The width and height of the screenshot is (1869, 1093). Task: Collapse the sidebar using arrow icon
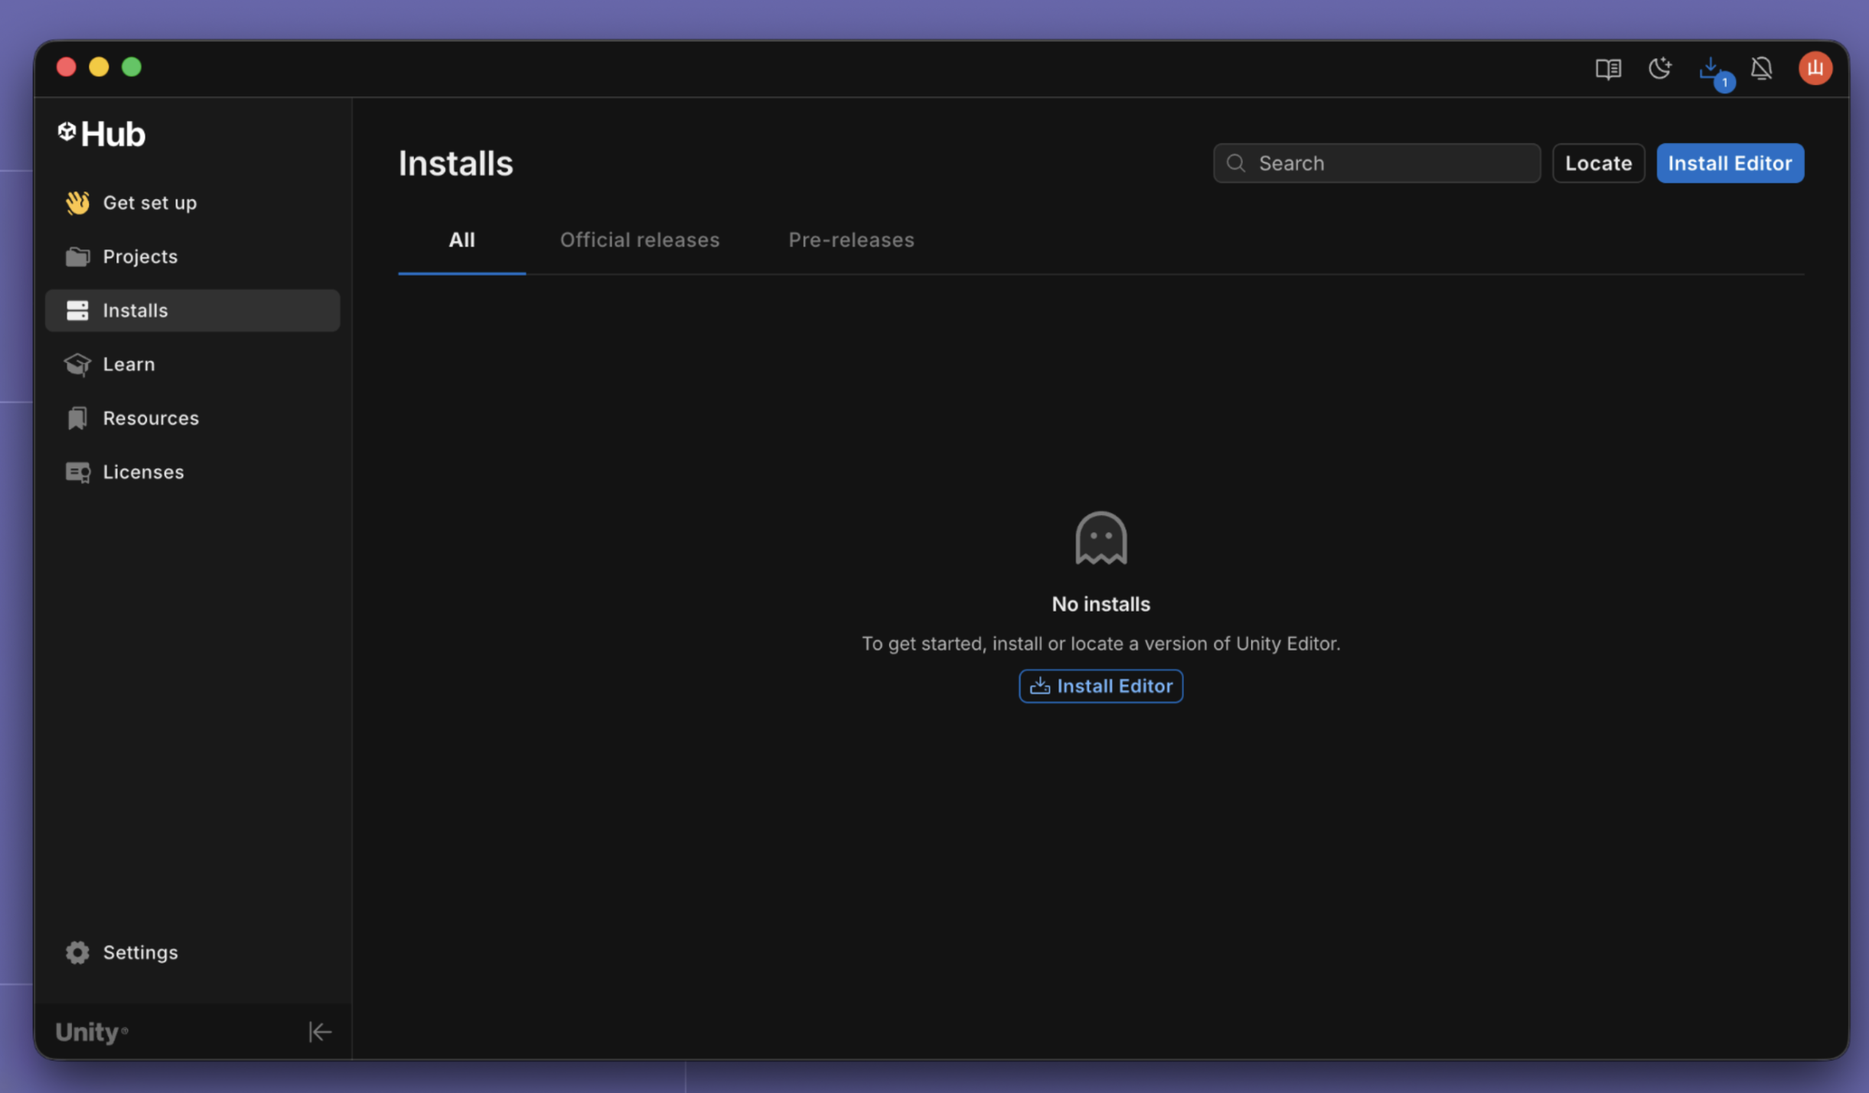click(x=319, y=1032)
